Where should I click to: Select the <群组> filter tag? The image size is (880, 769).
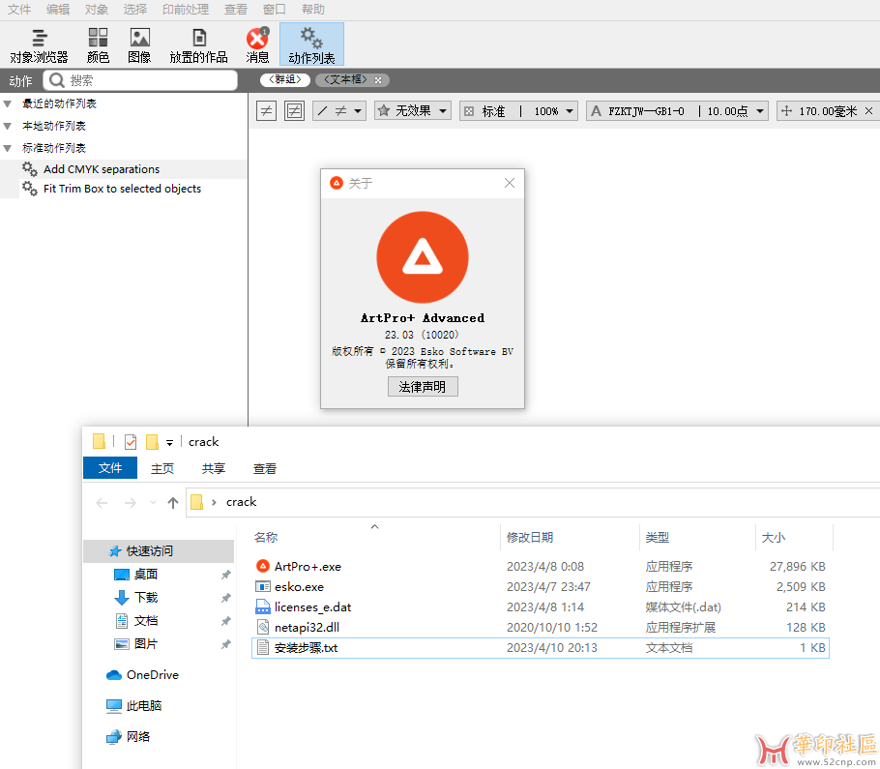tap(285, 79)
